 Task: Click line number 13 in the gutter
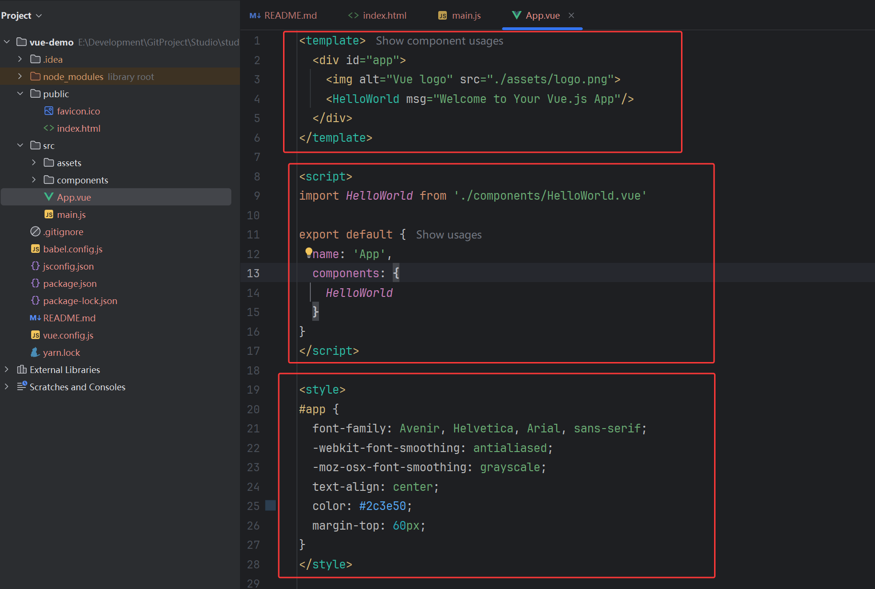(x=253, y=273)
